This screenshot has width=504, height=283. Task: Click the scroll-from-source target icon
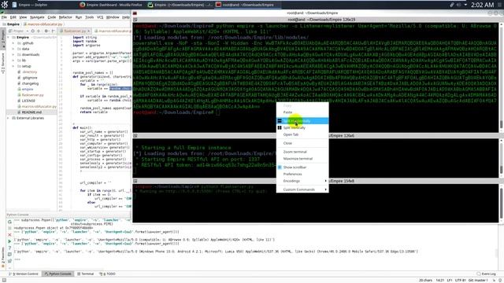coord(33,31)
